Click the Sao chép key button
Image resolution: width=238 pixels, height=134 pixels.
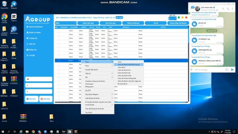119,17
